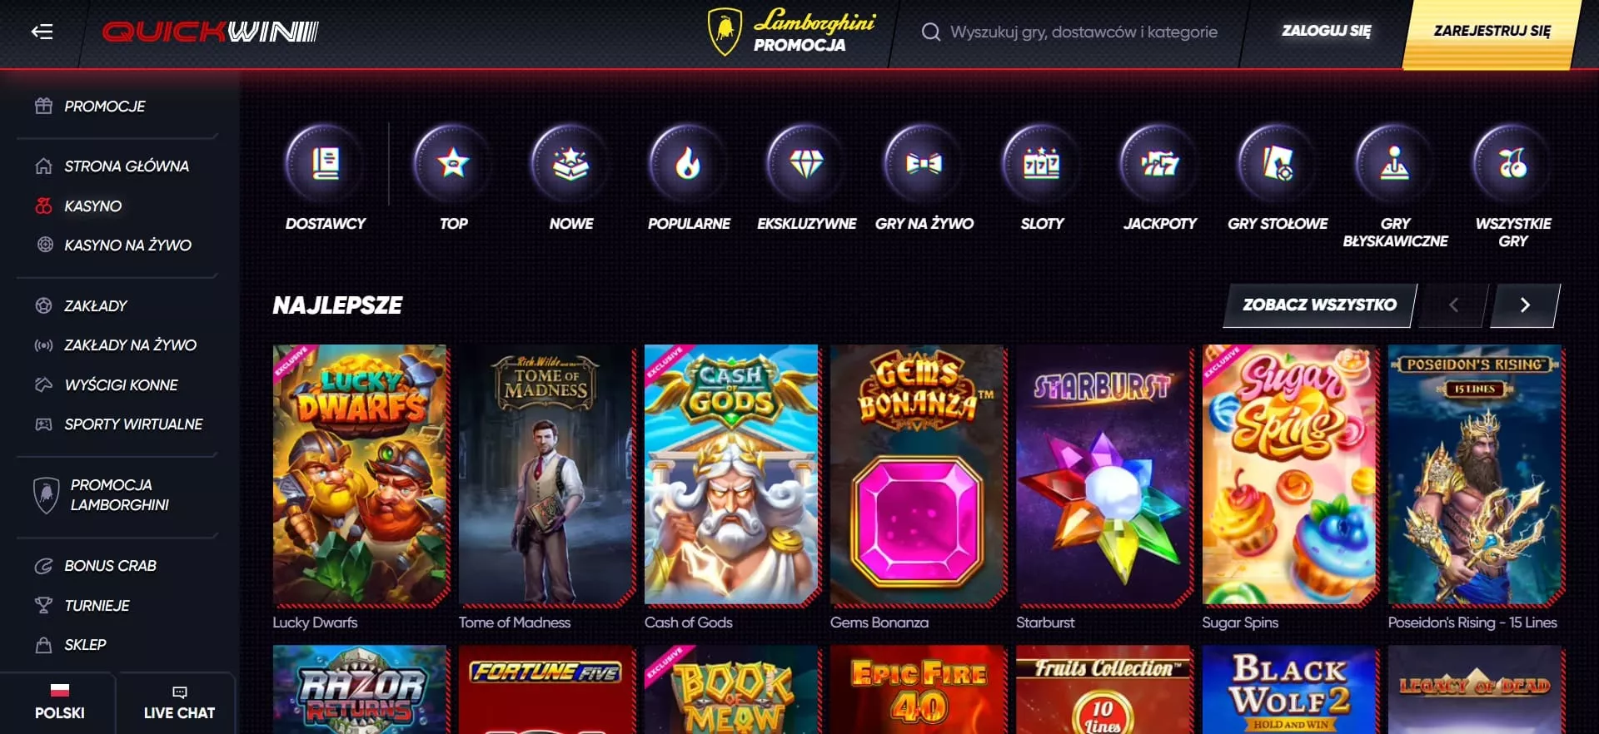Click the Lamborghini Promocja logo banner

(791, 32)
